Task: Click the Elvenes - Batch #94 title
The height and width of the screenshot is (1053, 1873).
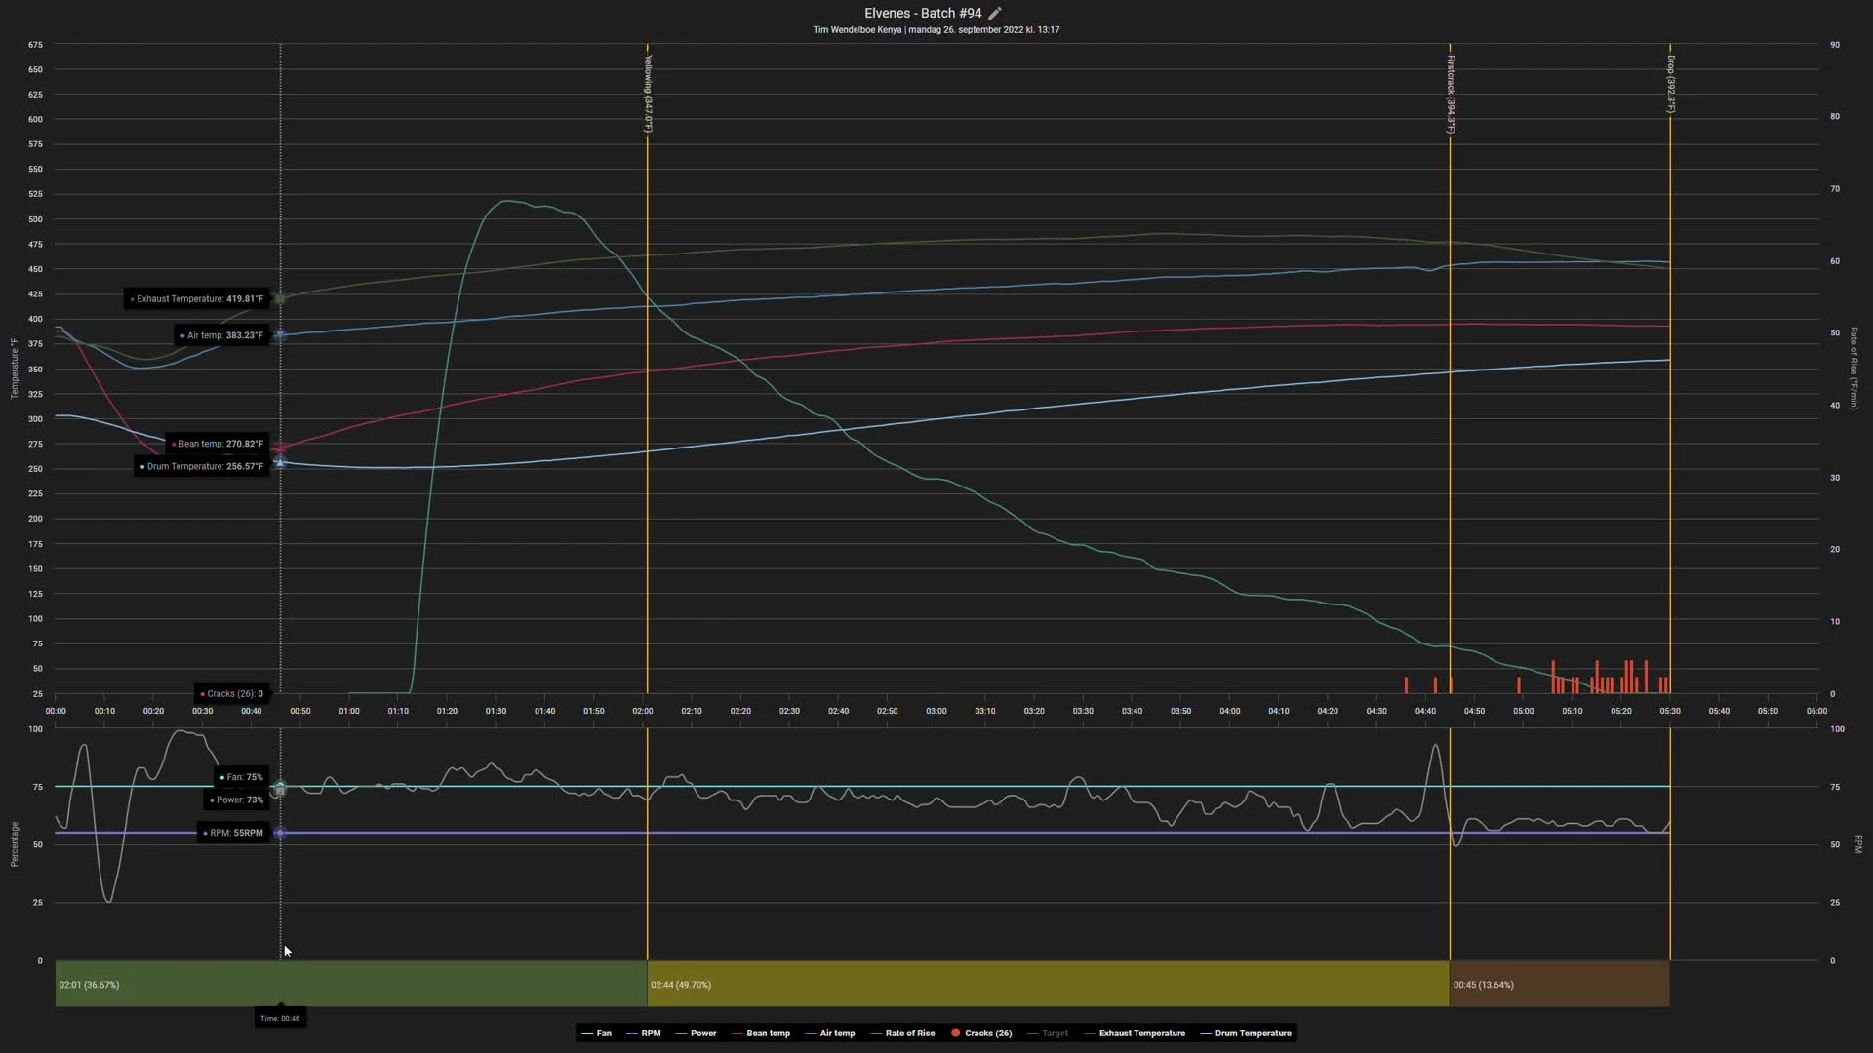Action: [922, 13]
